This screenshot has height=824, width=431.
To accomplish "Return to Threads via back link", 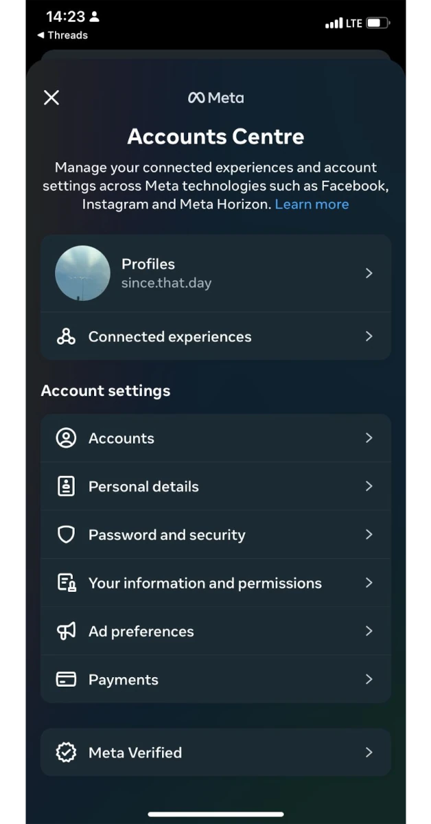I will click(x=62, y=35).
